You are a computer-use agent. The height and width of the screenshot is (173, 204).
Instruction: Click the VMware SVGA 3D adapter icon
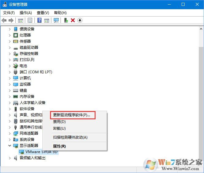(22, 152)
